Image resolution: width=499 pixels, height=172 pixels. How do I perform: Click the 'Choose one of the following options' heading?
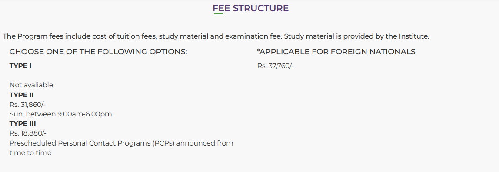click(x=98, y=52)
